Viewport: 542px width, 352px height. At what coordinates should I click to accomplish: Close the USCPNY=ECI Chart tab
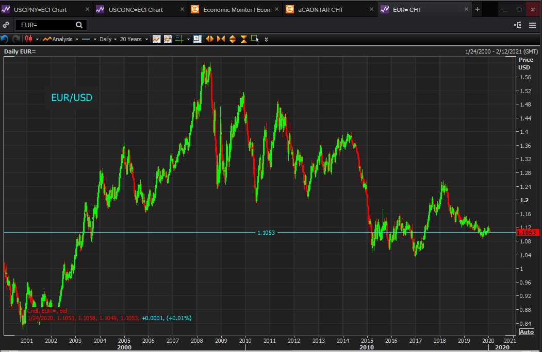[x=88, y=9]
